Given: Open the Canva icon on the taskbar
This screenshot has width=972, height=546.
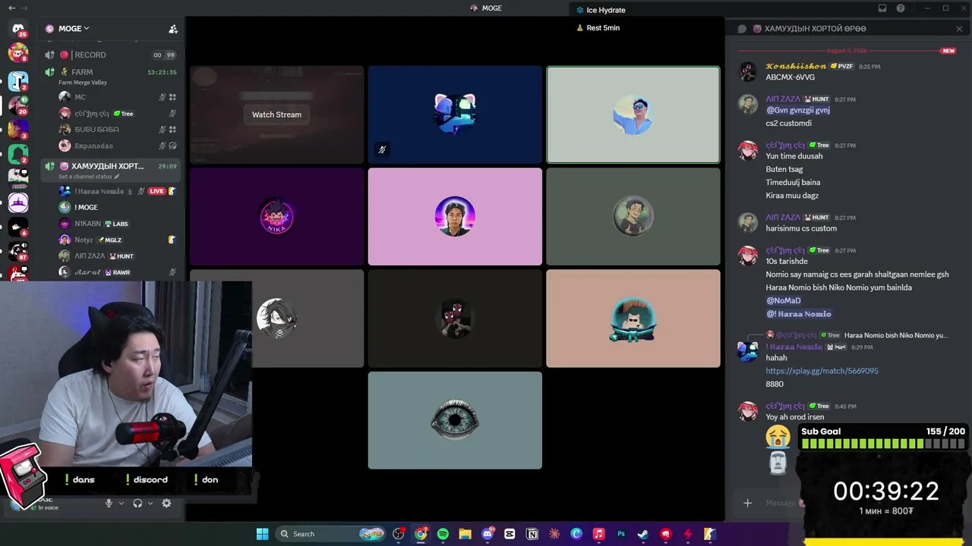Looking at the screenshot, I should (x=576, y=534).
